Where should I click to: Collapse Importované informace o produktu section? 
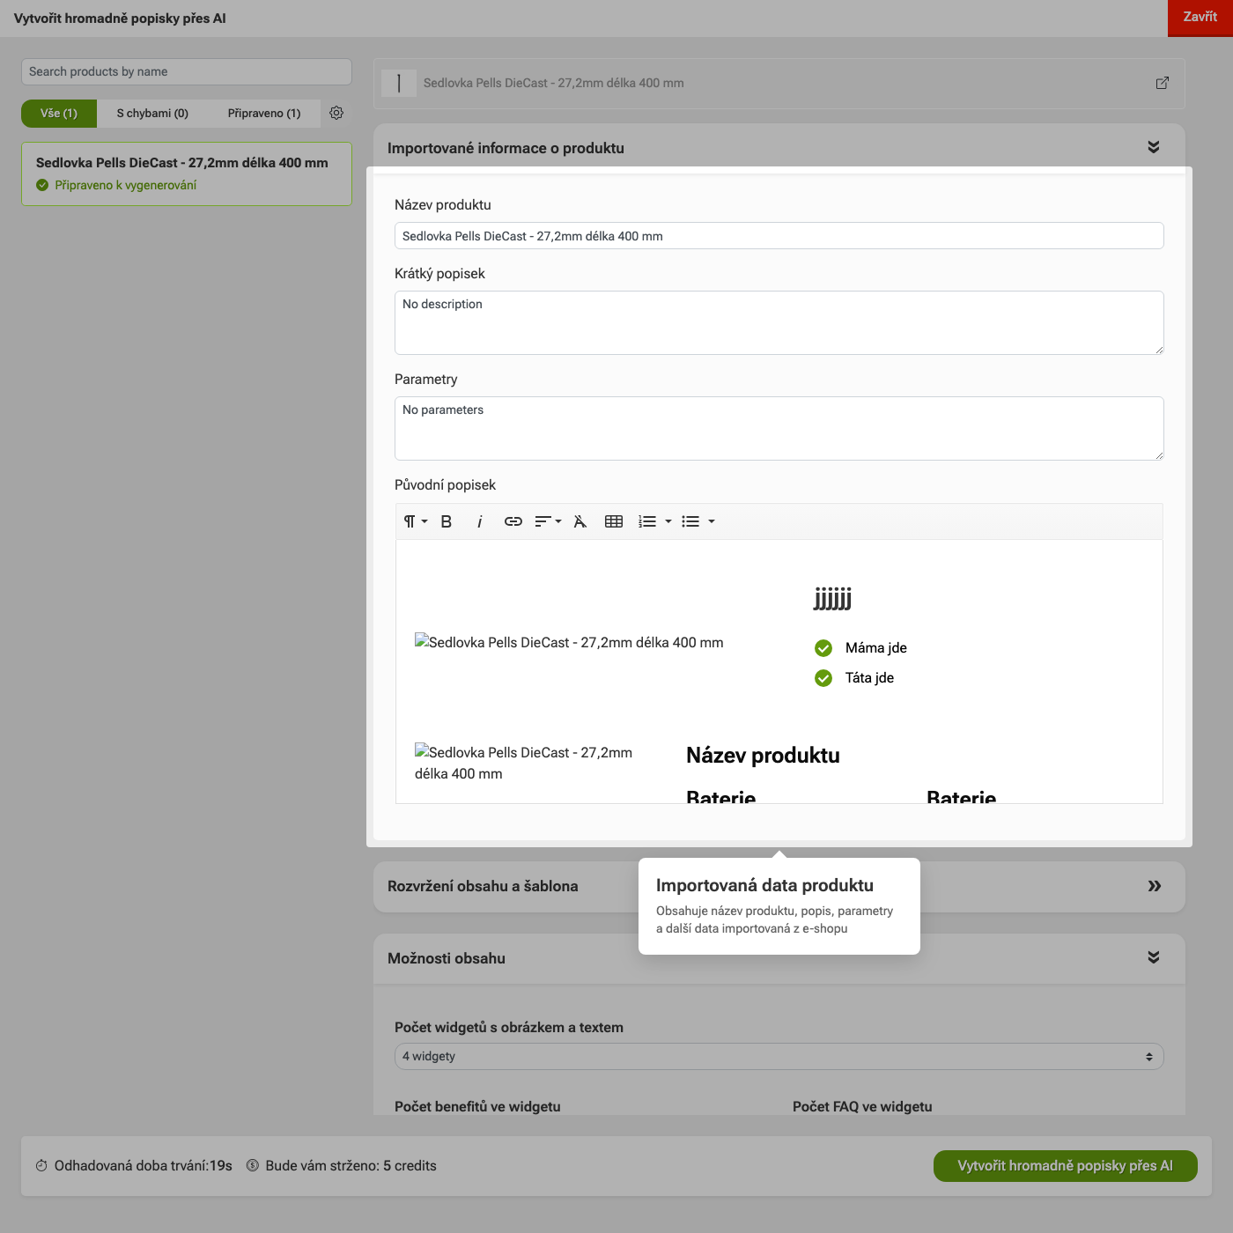click(x=1154, y=147)
